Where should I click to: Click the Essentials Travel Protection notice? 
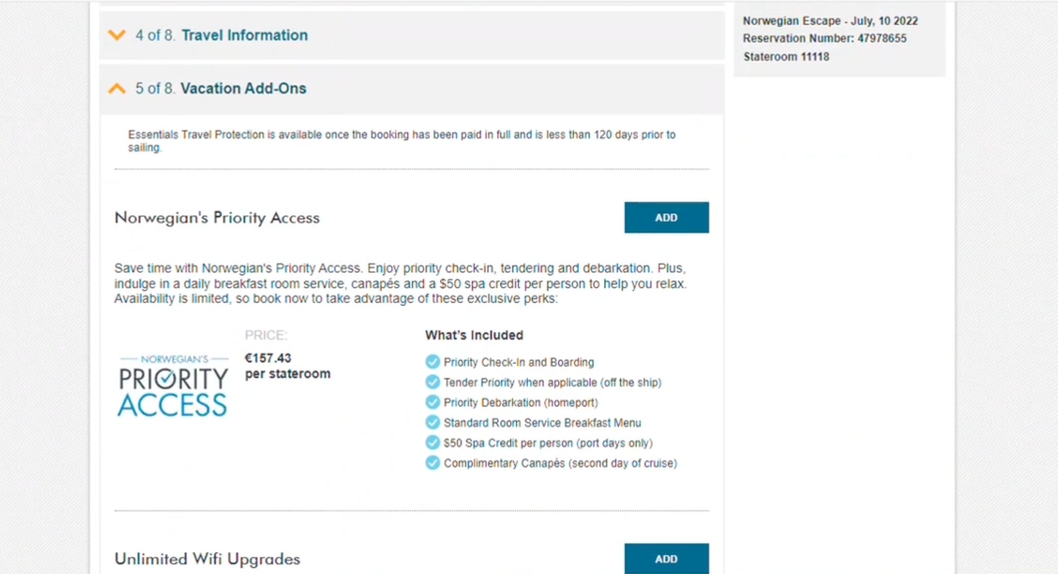click(402, 141)
